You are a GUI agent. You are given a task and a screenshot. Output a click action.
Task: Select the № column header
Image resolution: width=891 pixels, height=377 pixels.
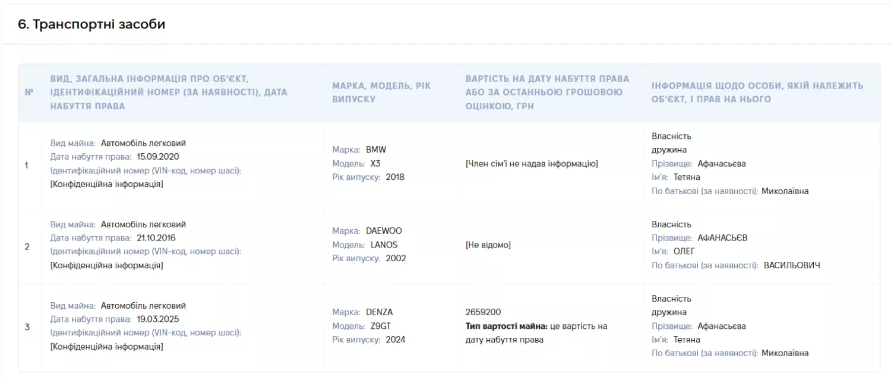[29, 93]
